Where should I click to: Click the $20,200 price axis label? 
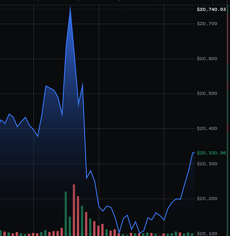click(207, 199)
